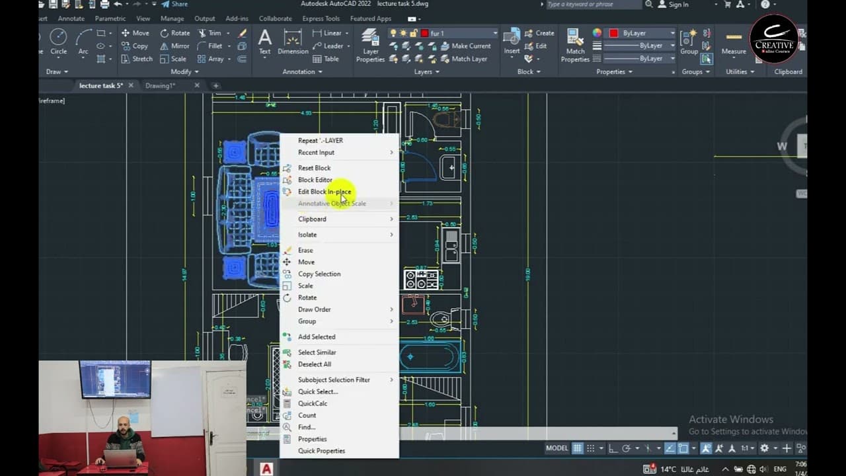Click the red color swatch in Properties panel
The width and height of the screenshot is (846, 476).
tap(613, 33)
